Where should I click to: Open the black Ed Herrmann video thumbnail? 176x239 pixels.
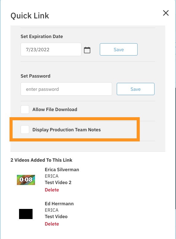(26, 214)
